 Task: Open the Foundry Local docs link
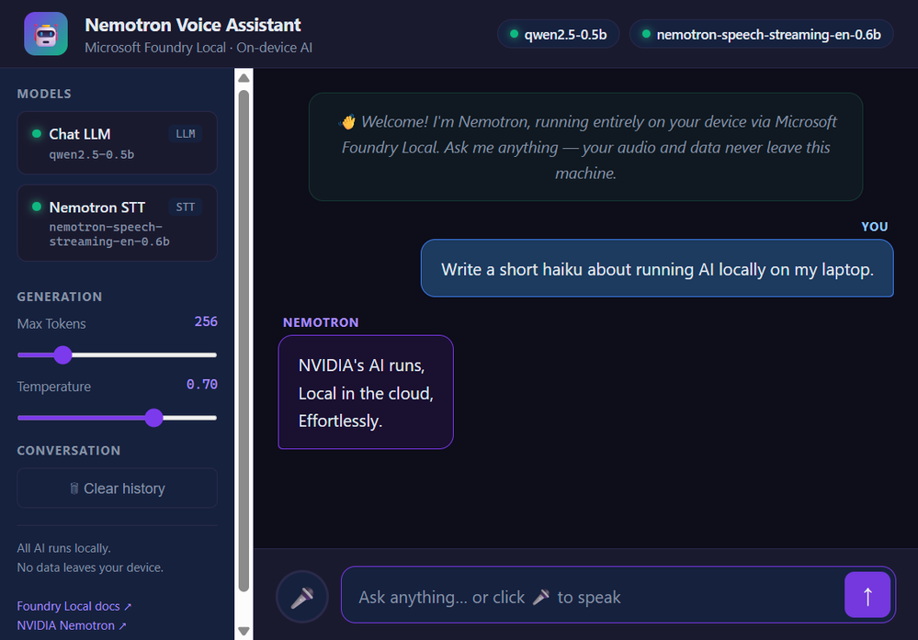pos(74,606)
